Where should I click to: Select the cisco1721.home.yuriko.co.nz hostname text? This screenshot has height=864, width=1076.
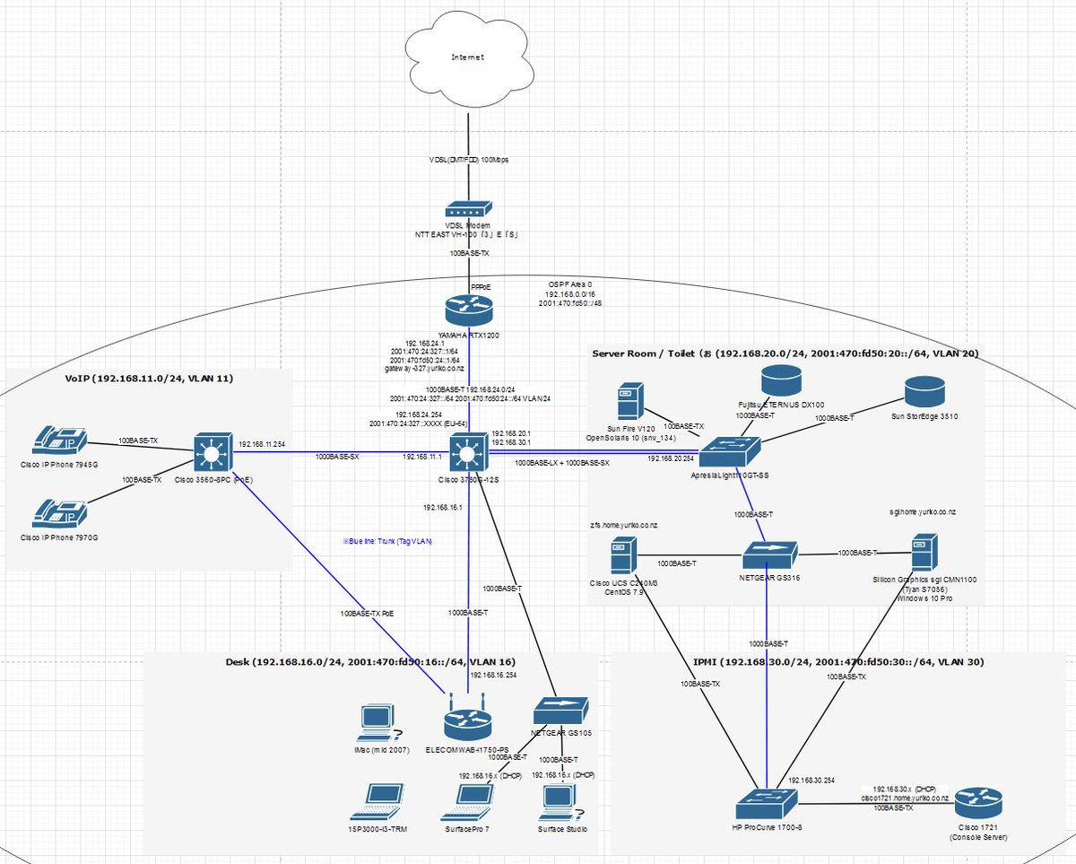pos(905,798)
